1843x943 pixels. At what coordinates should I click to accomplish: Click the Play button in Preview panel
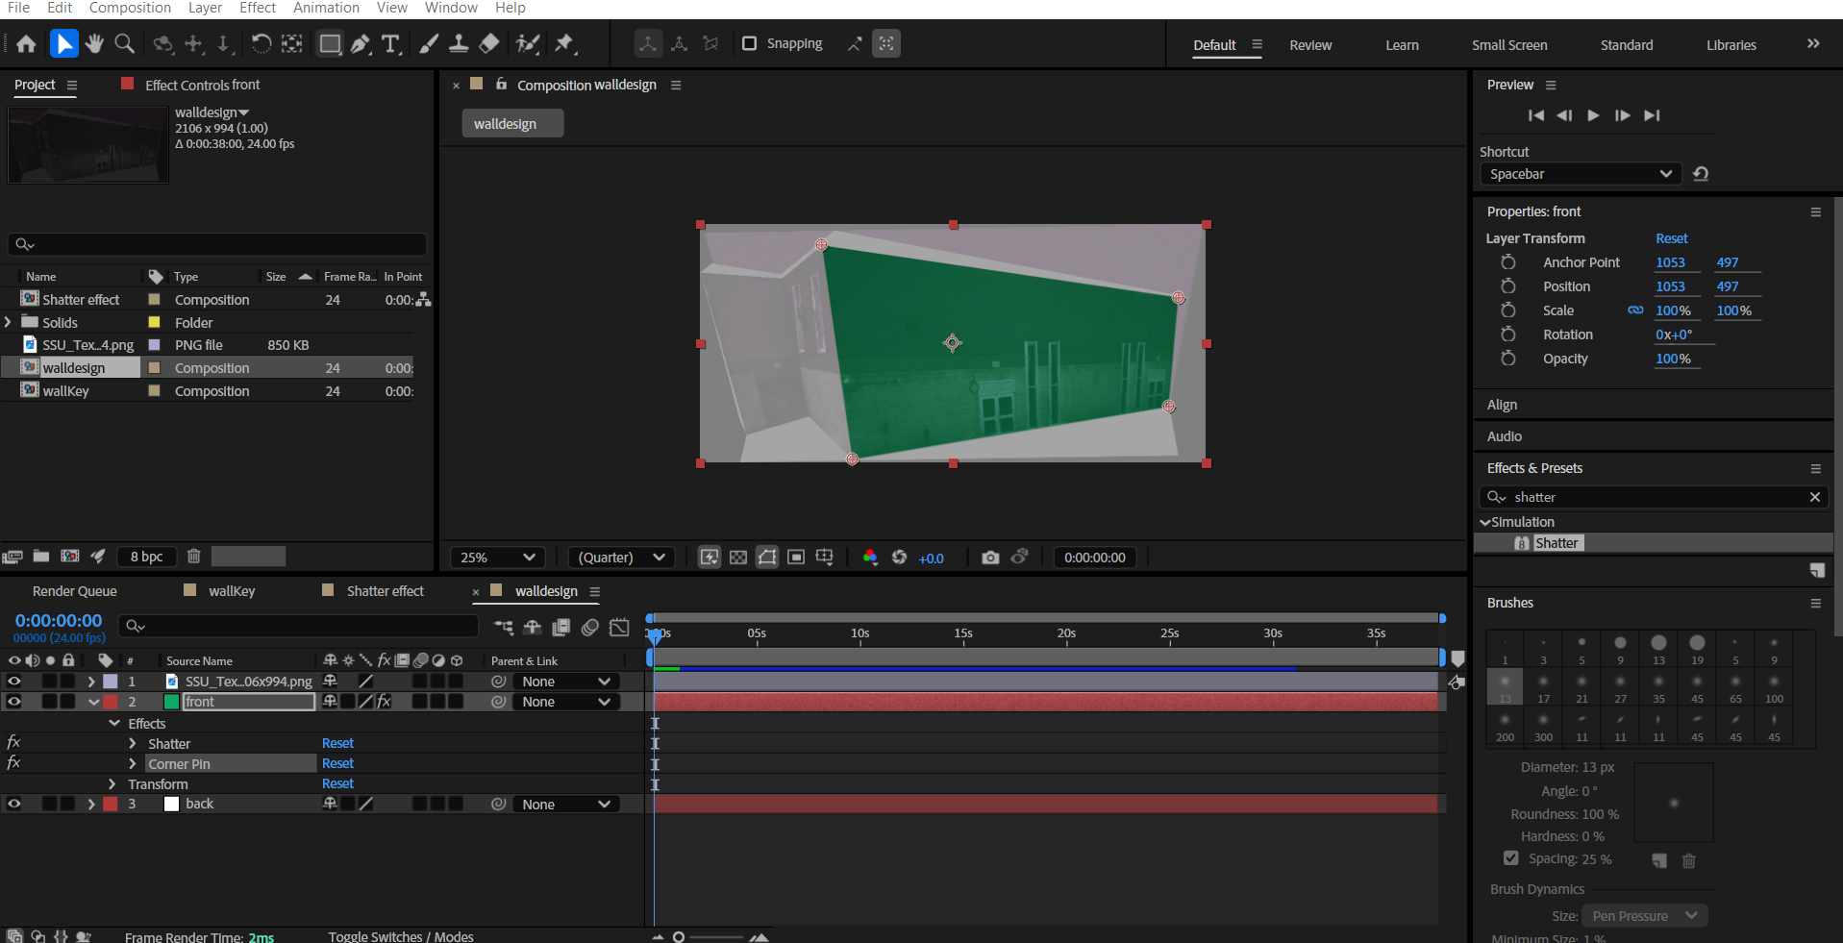(1593, 115)
